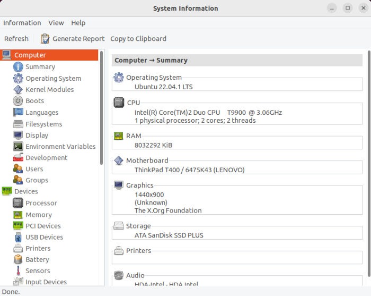Click the summary pane vertical scrollbar

point(369,164)
